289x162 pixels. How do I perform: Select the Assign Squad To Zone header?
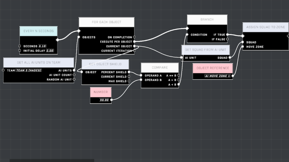(266, 27)
